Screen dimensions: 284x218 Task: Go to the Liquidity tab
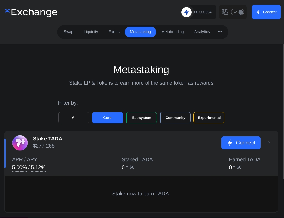coord(91,32)
